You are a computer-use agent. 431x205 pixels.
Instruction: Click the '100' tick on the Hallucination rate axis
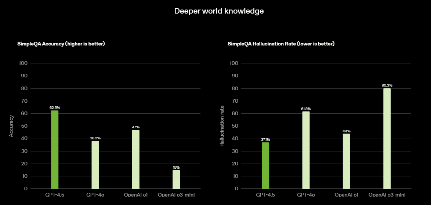click(234, 63)
